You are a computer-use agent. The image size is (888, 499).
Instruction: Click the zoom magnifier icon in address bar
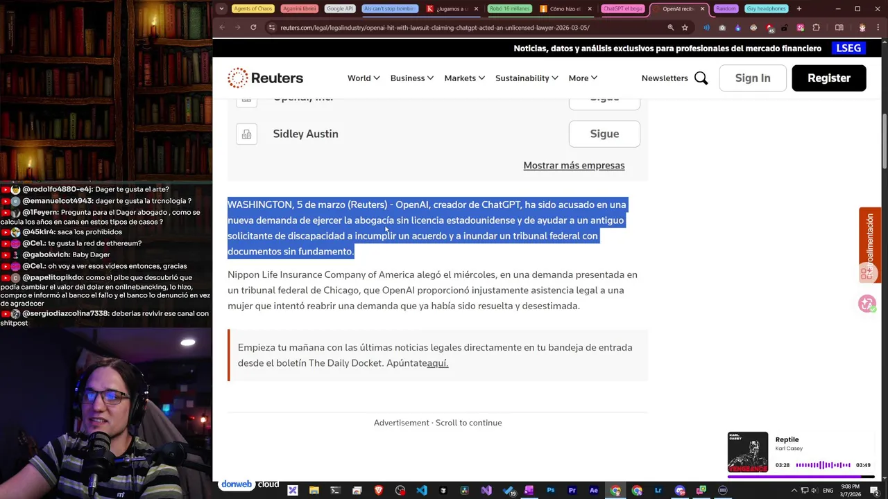(x=670, y=28)
